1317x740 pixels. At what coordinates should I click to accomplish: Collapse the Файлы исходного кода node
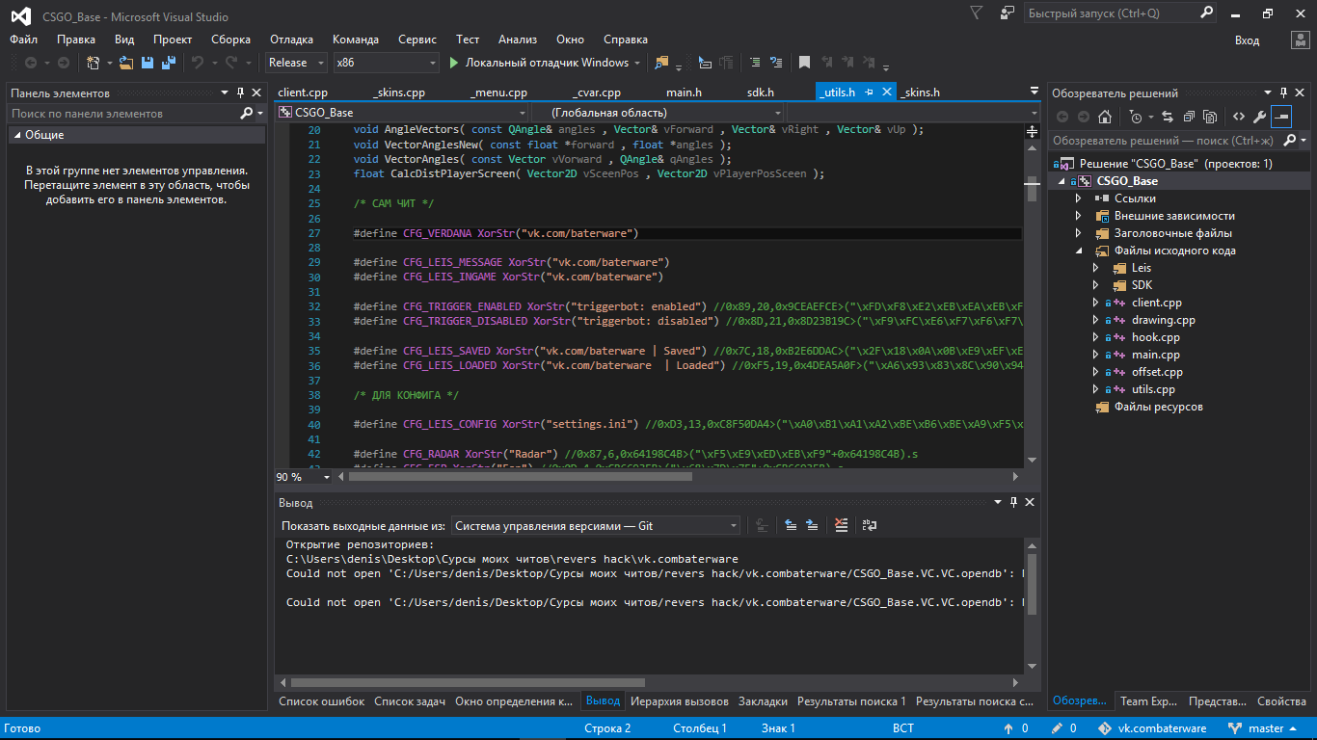pos(1079,251)
